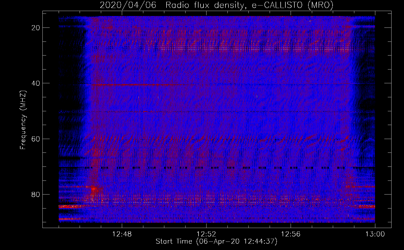
Task: Click the 60 MHz frequency tick label
Action: point(36,139)
